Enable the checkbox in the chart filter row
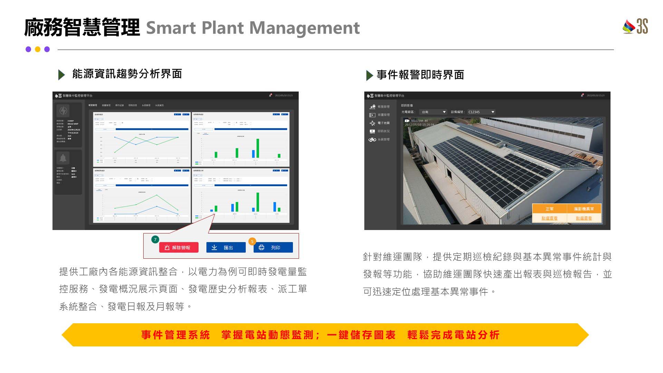This screenshot has height=373, width=663. (123, 123)
